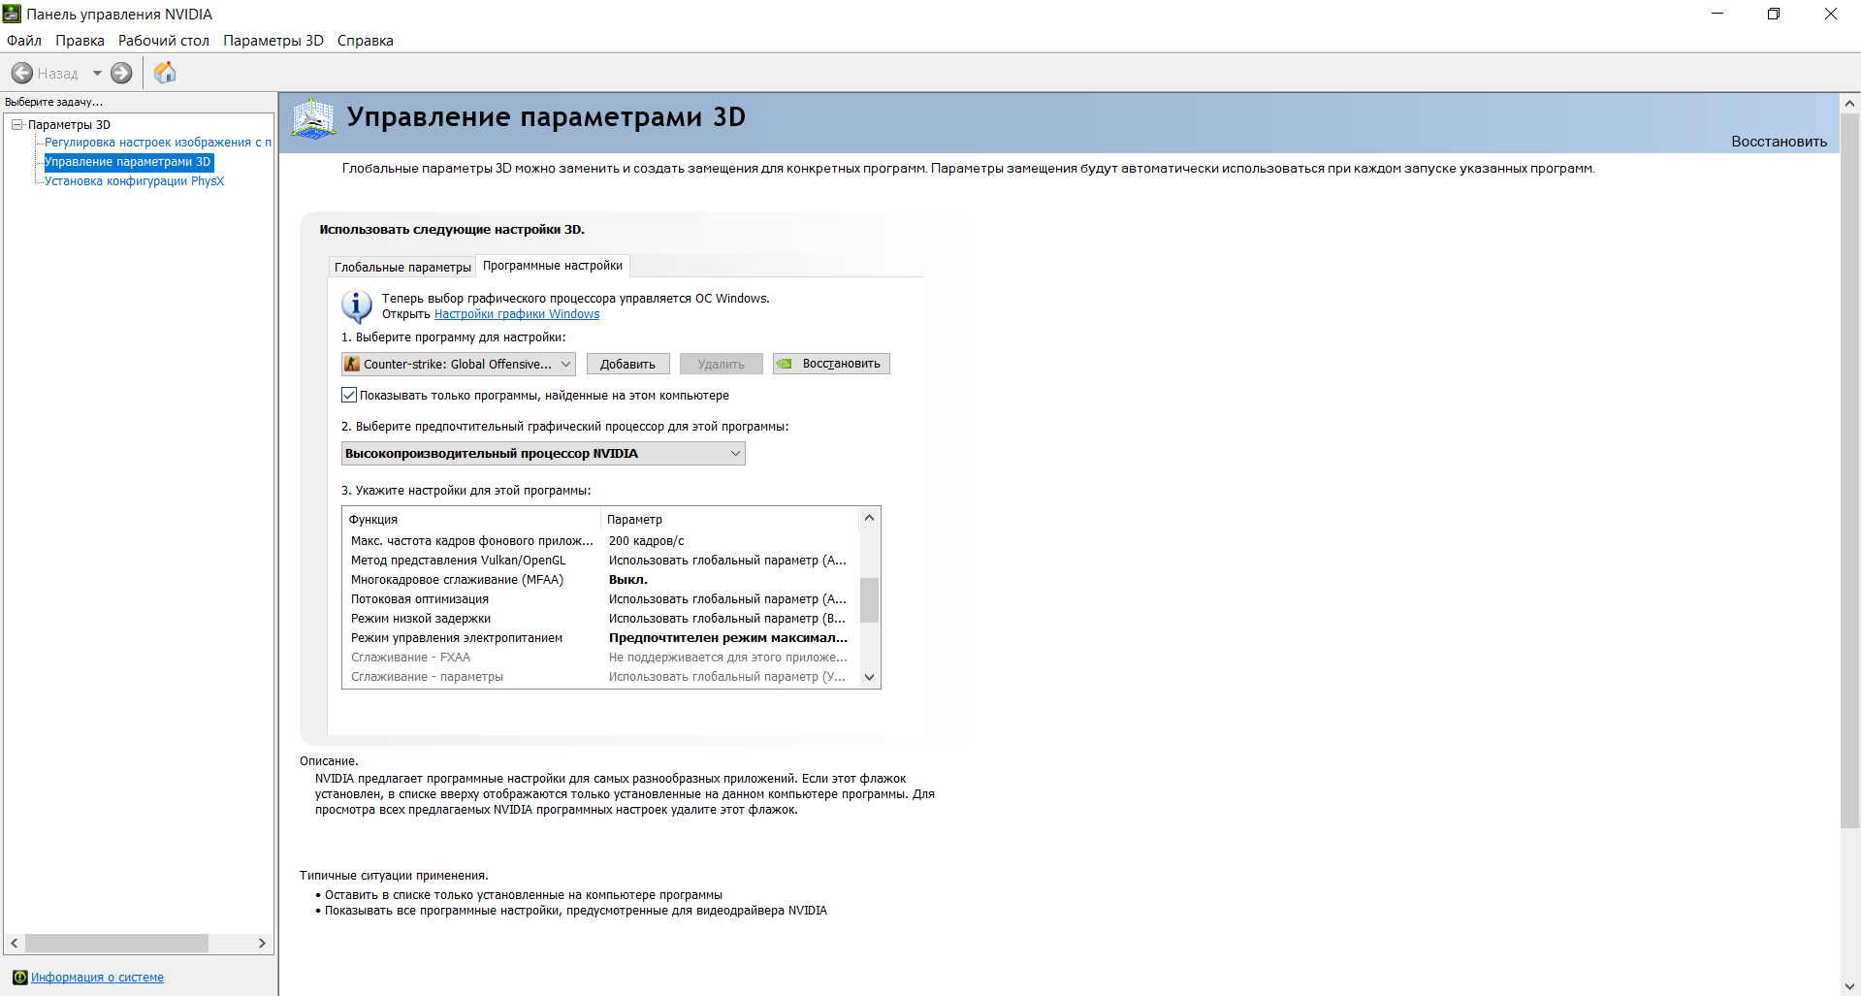The height and width of the screenshot is (996, 1861).
Task: Collapse the Параметры 3D tree node
Action: coord(16,124)
